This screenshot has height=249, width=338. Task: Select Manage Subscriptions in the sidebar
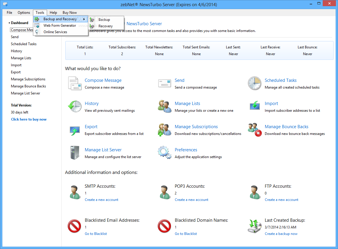(28, 79)
